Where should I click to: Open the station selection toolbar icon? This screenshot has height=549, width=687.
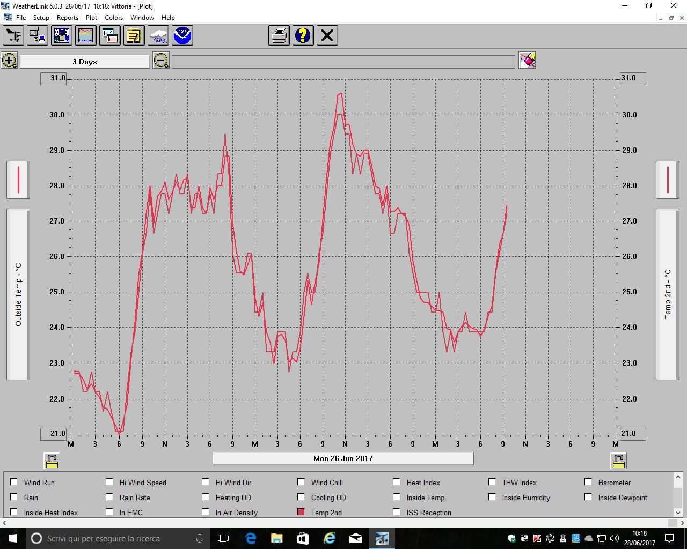(13, 36)
